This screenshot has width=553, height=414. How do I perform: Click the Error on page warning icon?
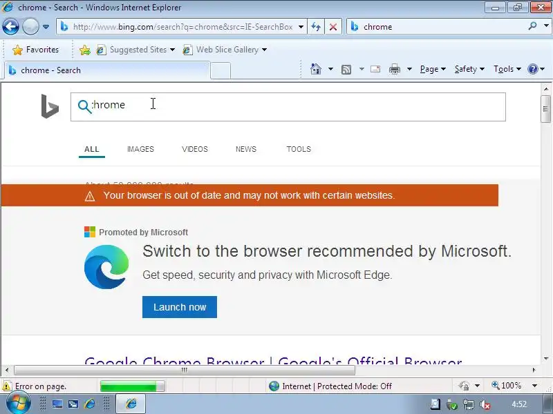(6, 386)
